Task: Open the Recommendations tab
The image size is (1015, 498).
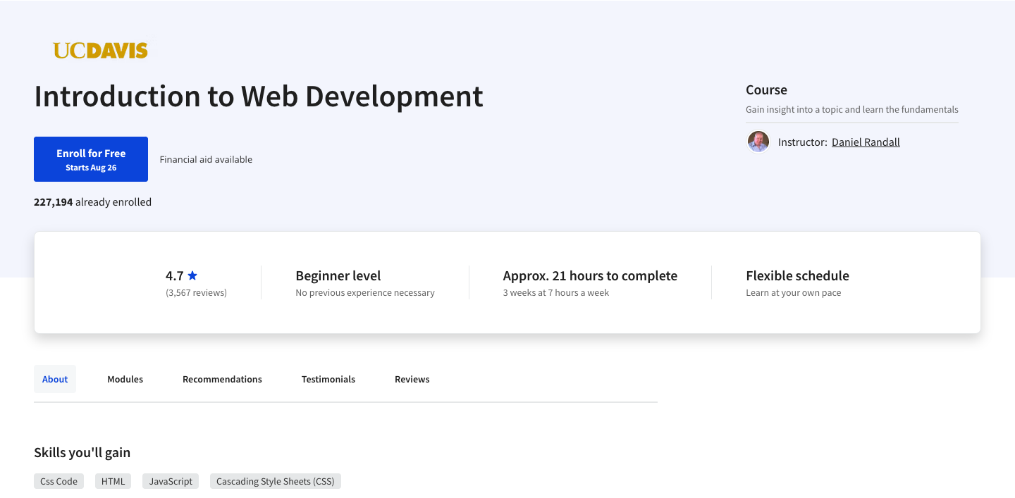Action: [222, 379]
